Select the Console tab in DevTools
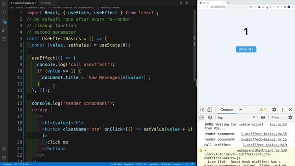This screenshot has width=295, height=166. [227, 110]
